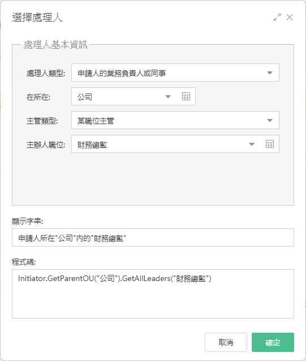
Task: Close the 選擇處理人 dialog
Action: (290, 17)
